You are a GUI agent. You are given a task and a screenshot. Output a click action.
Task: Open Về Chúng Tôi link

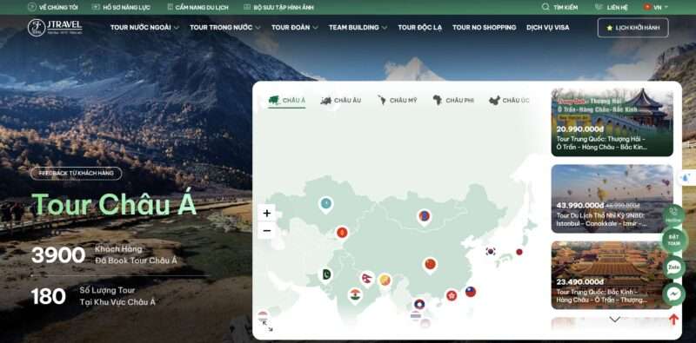tap(52, 7)
